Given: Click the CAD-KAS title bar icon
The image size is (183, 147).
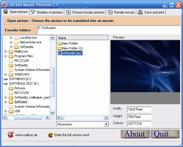Looking at the screenshot, I should 4,5.
